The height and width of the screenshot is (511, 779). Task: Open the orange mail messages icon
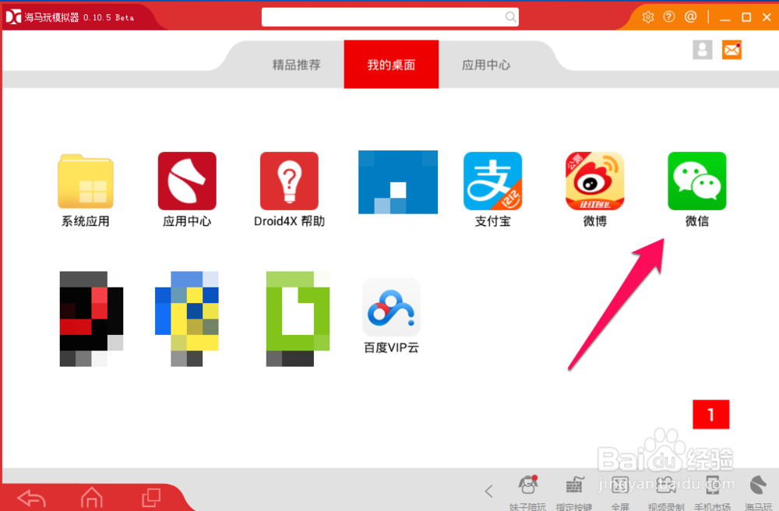[x=731, y=50]
